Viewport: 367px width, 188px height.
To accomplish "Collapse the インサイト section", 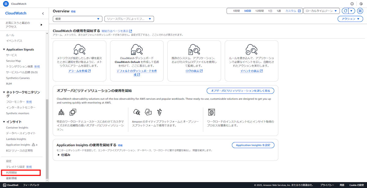I will pos(4,122).
